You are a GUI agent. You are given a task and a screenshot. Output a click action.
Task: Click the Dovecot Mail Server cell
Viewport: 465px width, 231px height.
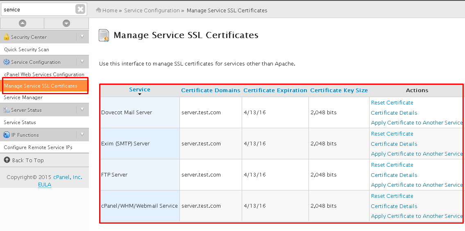[x=140, y=112]
